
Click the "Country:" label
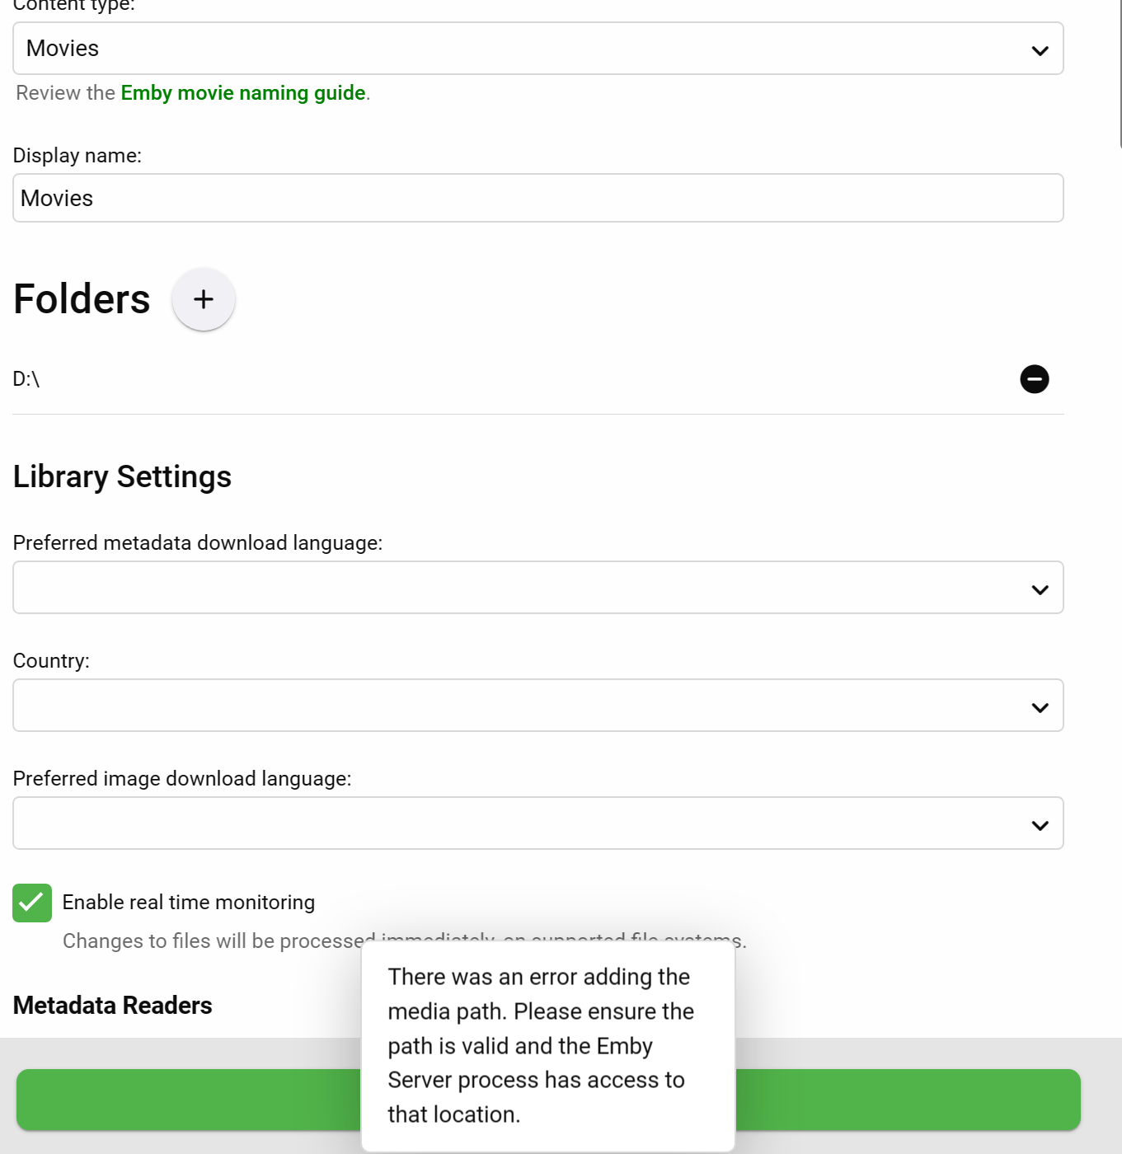[51, 661]
